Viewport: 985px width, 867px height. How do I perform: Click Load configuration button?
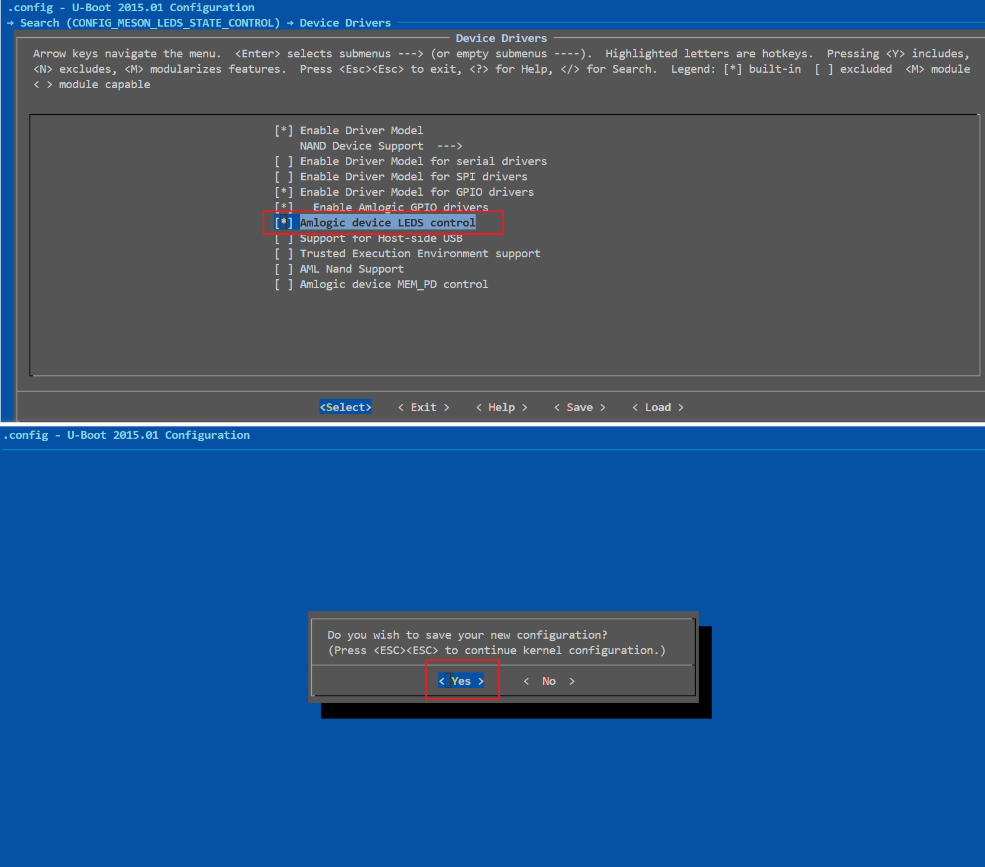tap(657, 407)
